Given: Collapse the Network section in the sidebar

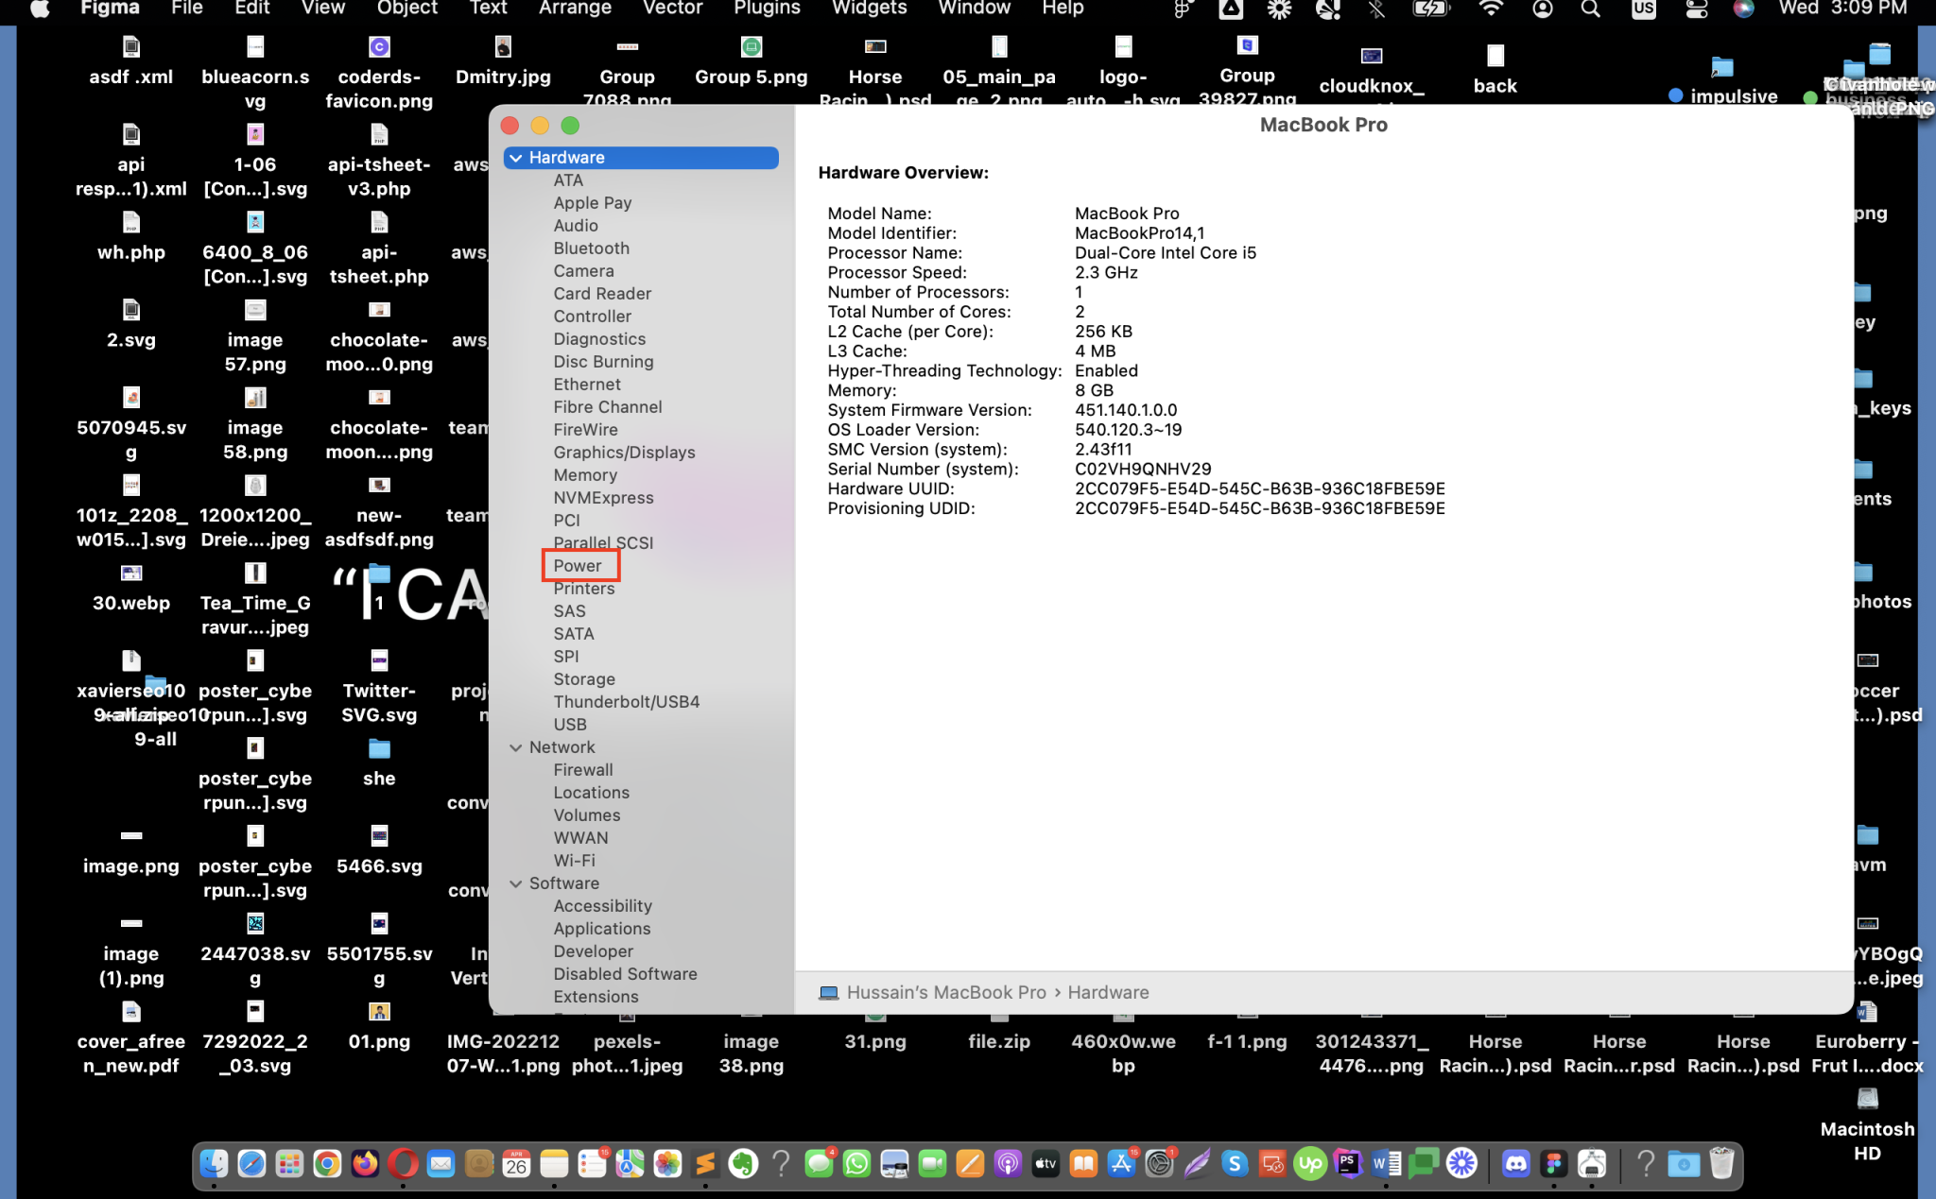Looking at the screenshot, I should point(517,746).
